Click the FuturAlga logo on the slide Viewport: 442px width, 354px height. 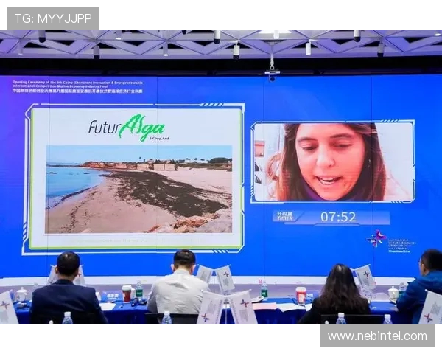click(x=126, y=126)
